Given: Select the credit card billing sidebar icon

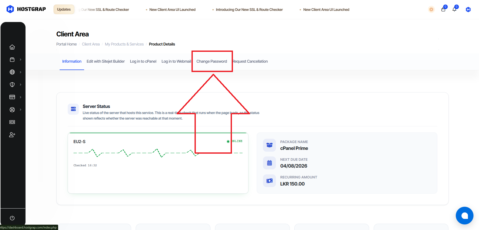Looking at the screenshot, I should click(x=12, y=97).
